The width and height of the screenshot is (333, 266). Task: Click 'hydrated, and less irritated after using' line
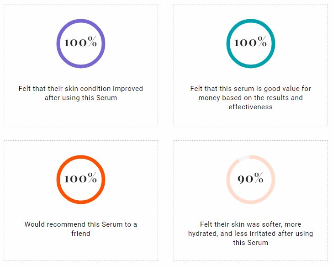pyautogui.click(x=251, y=234)
